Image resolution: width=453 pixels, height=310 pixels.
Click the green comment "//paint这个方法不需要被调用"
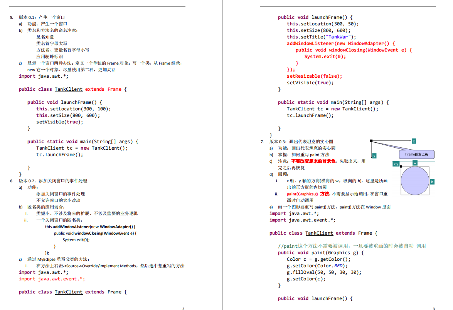pos(352,246)
